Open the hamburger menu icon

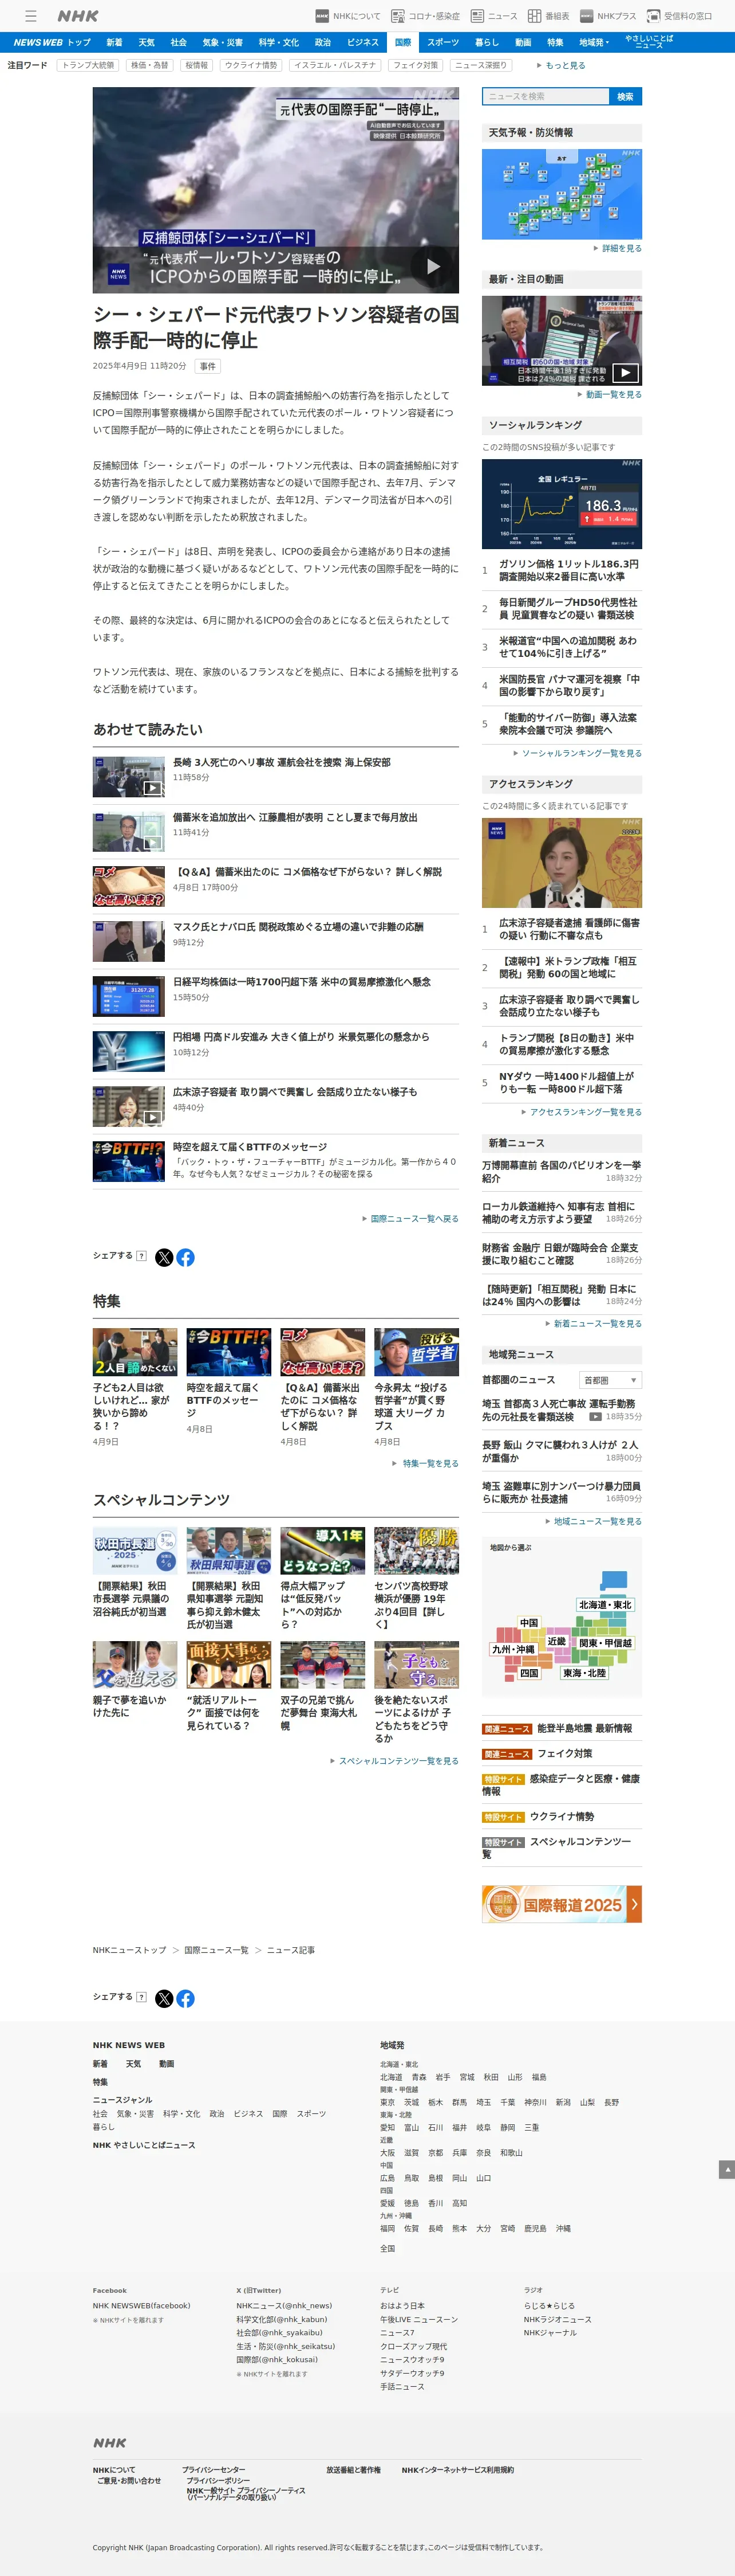(x=31, y=16)
